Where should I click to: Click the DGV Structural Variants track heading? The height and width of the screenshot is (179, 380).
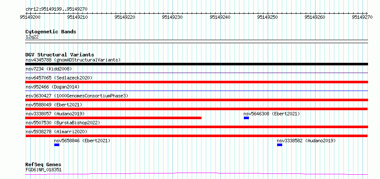point(60,55)
